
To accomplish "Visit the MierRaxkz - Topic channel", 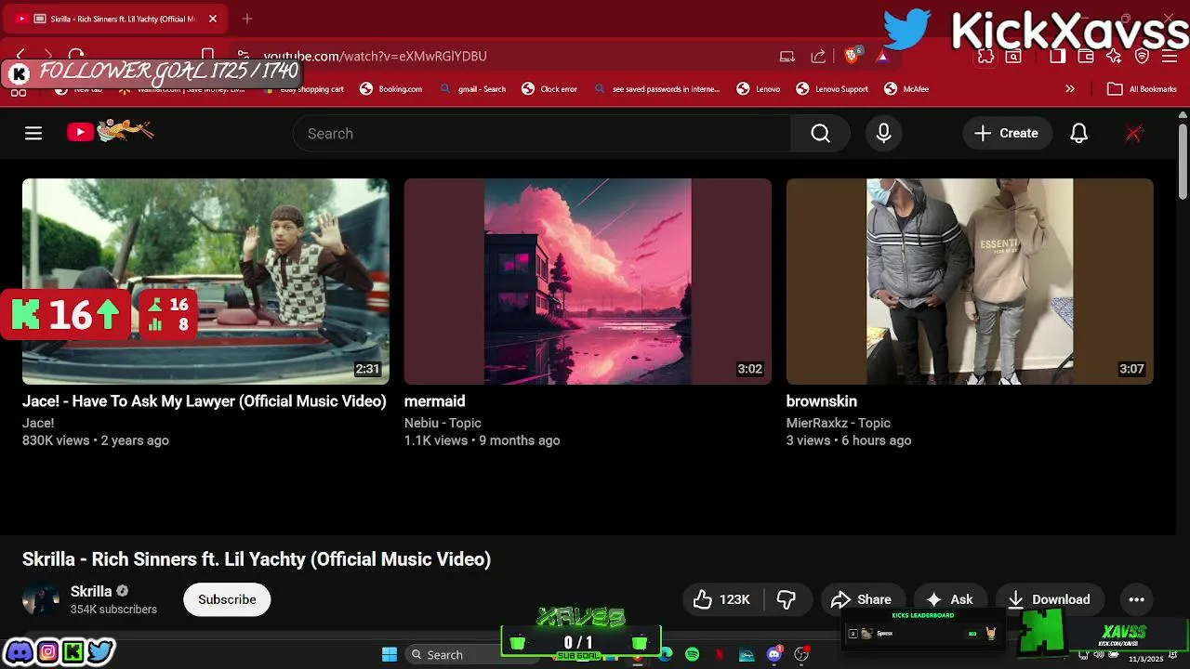I will pos(839,423).
